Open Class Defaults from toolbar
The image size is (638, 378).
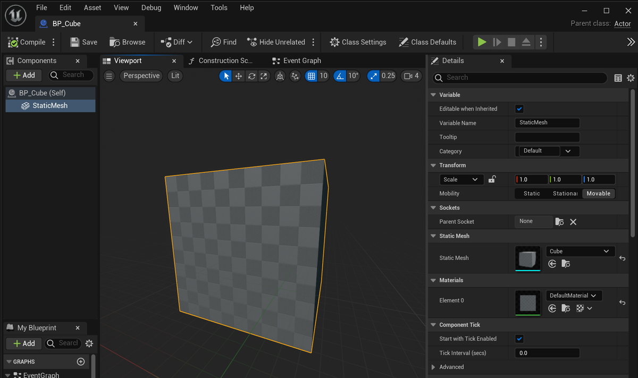pyautogui.click(x=426, y=42)
